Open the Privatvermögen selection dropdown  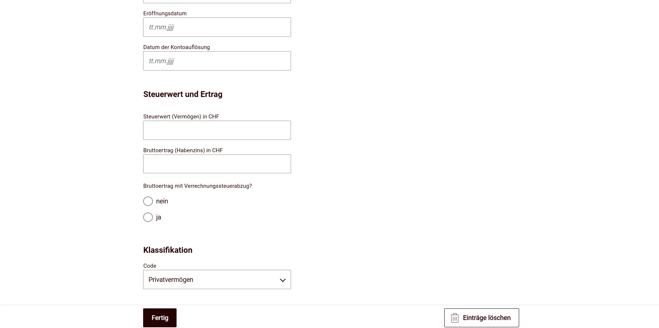point(217,280)
